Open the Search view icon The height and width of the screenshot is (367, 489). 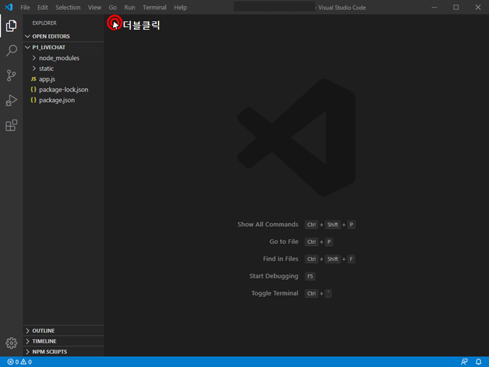tap(11, 50)
